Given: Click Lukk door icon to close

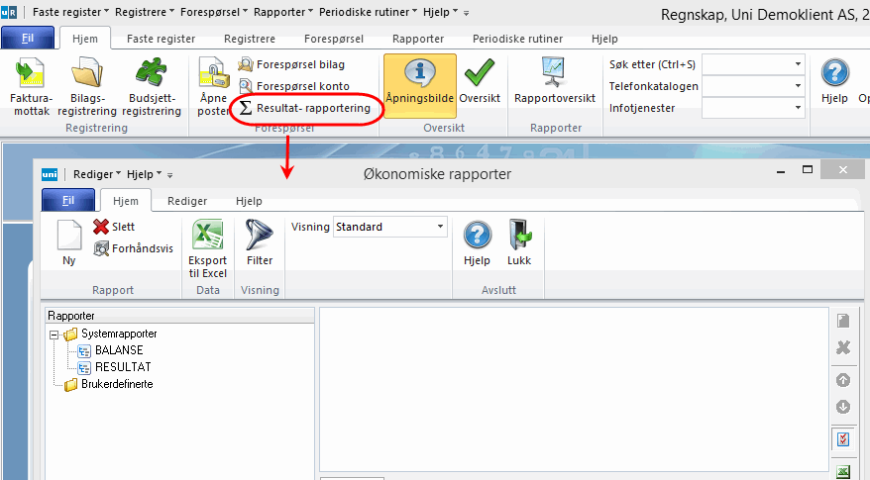Looking at the screenshot, I should [519, 238].
